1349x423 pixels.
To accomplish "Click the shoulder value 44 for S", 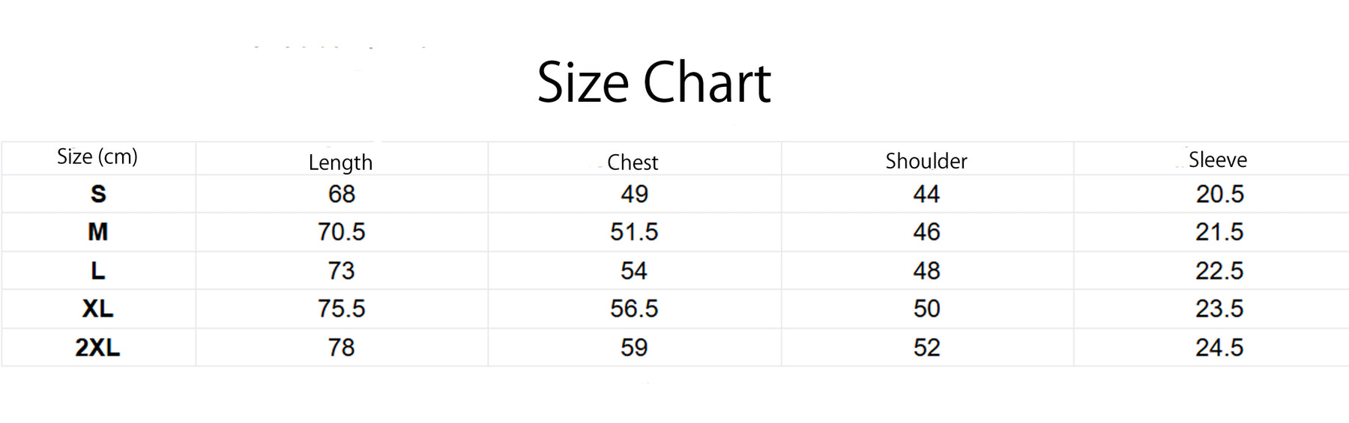I will click(927, 194).
